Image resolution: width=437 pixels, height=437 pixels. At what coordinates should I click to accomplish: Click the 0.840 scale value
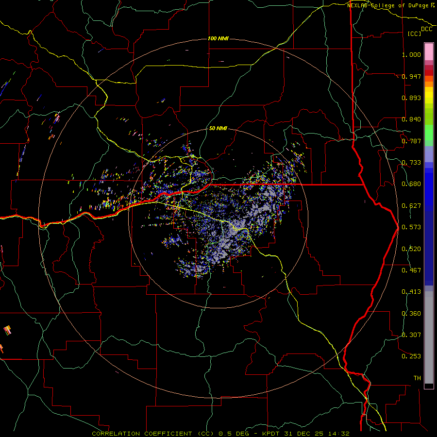pos(411,119)
